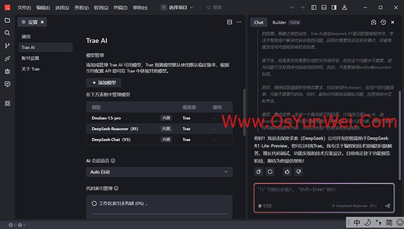Image resolution: width=404 pixels, height=229 pixels.
Task: Navigate forward with right arrow
Action: point(302,8)
